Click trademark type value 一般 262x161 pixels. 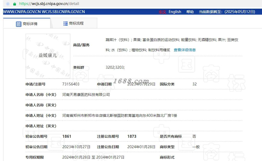pos(196,147)
